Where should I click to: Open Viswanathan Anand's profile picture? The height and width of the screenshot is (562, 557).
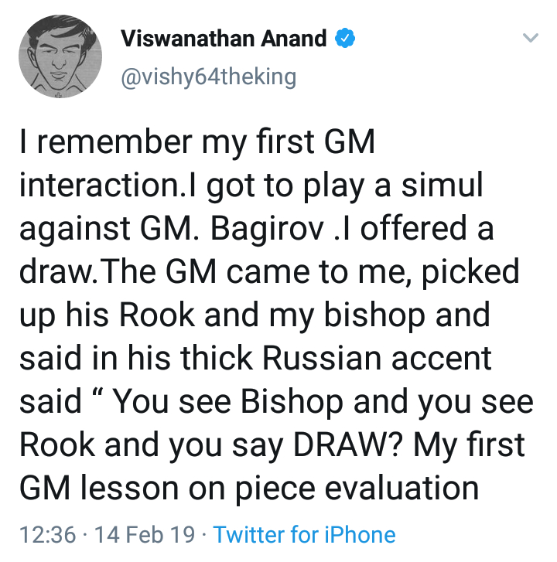click(61, 57)
